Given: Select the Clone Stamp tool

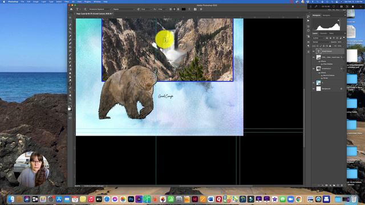Looking at the screenshot, I should (x=70, y=58).
